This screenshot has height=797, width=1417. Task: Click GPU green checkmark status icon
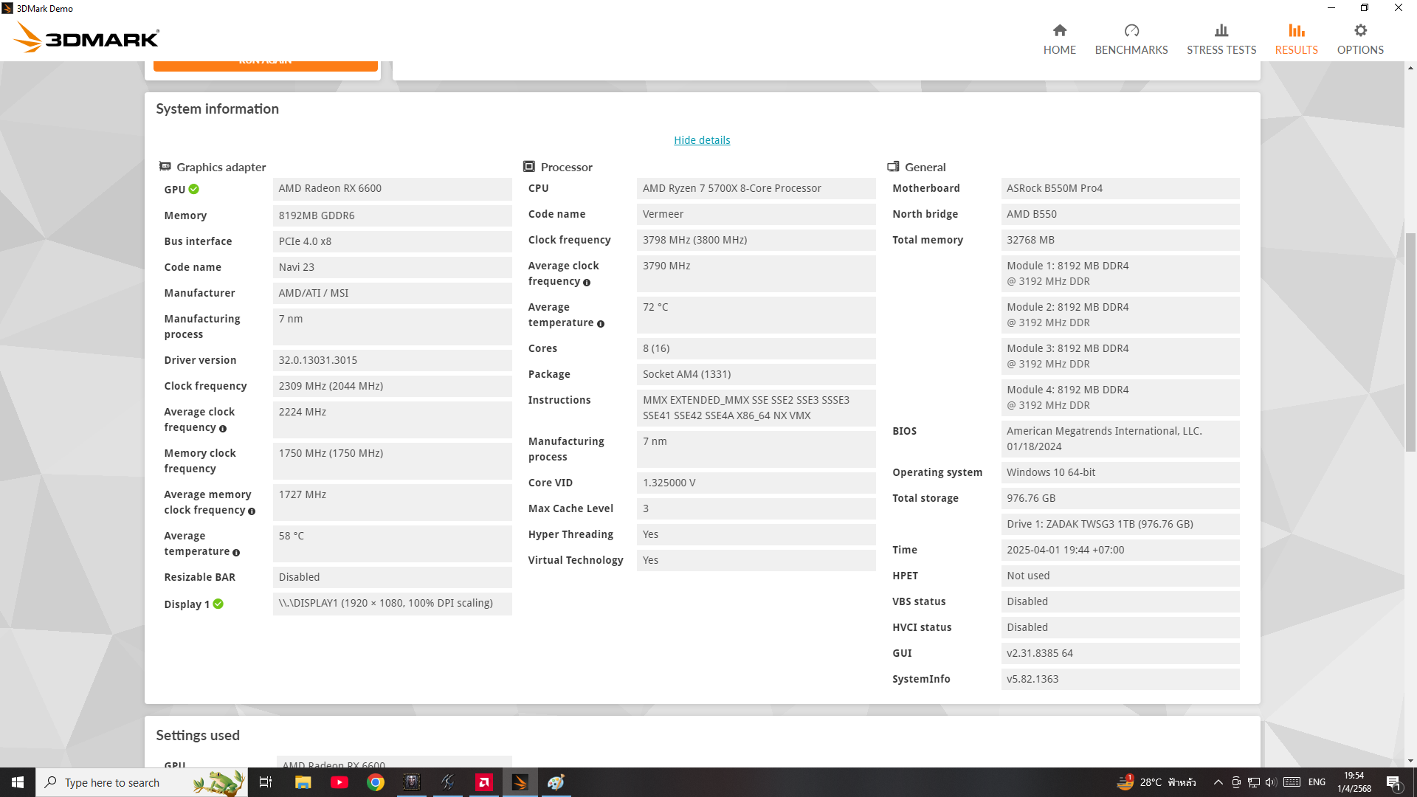click(x=193, y=189)
